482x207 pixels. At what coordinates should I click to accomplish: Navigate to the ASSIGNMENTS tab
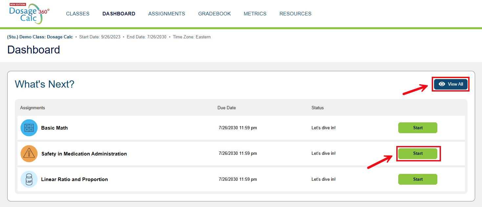[x=166, y=13]
